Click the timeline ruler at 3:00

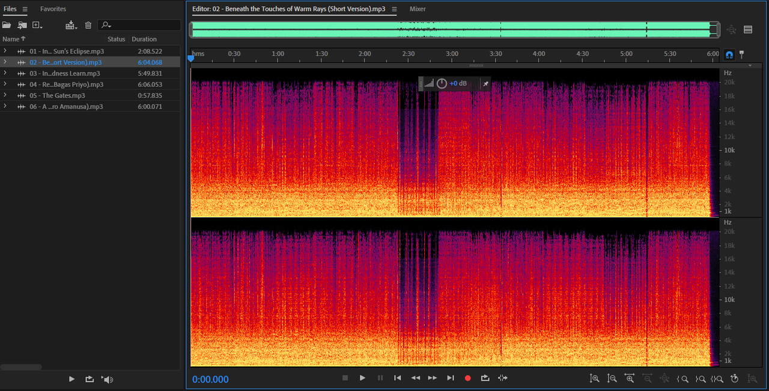(x=452, y=54)
